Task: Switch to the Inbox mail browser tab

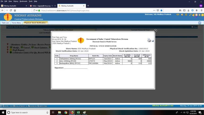Action: (42, 6)
